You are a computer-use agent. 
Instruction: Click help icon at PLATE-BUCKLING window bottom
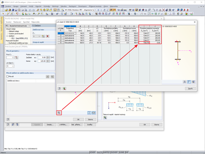(8, 125)
